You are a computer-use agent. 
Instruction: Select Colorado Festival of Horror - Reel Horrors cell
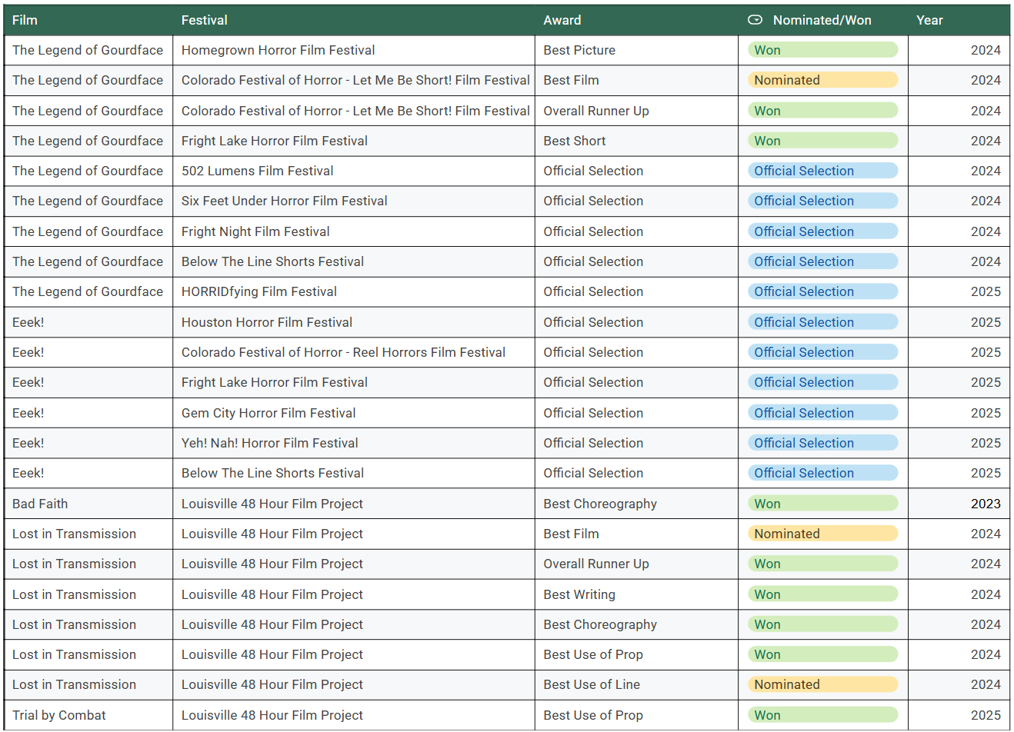coord(354,352)
